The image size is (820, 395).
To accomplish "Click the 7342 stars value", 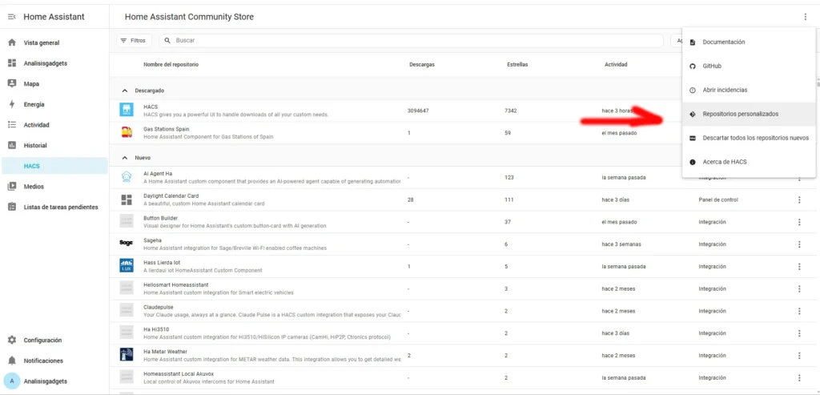I will [511, 111].
